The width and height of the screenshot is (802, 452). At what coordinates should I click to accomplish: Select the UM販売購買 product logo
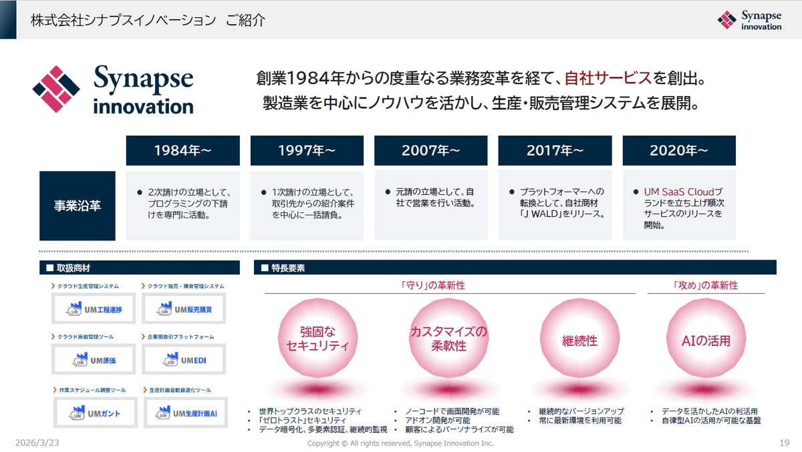pyautogui.click(x=184, y=308)
